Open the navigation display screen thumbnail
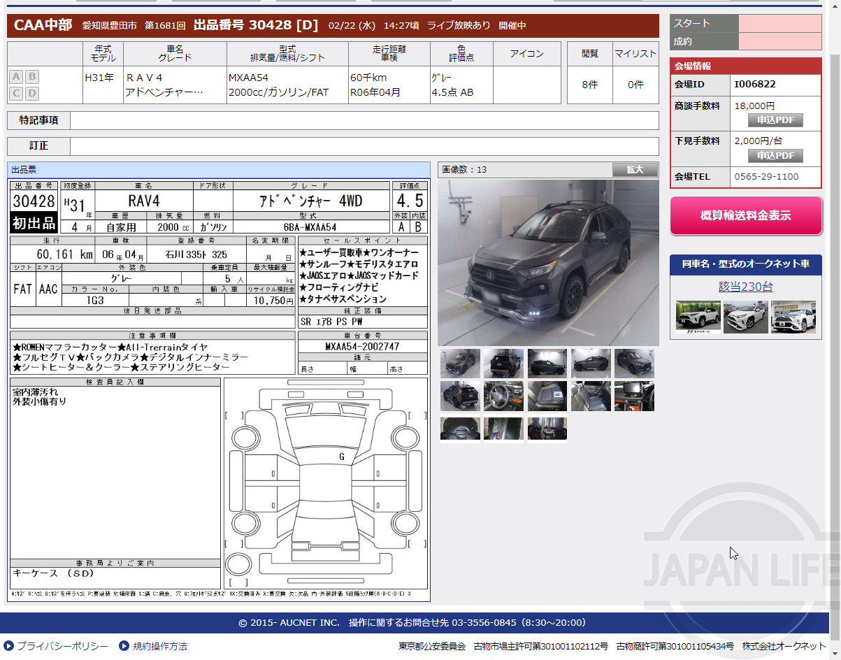 pos(634,396)
